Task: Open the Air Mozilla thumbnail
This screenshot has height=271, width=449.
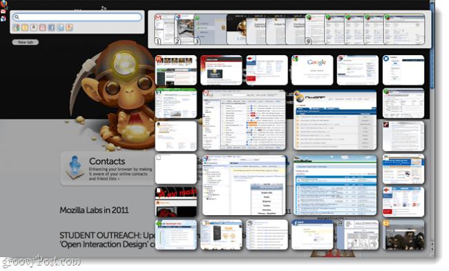Action: pyautogui.click(x=176, y=202)
